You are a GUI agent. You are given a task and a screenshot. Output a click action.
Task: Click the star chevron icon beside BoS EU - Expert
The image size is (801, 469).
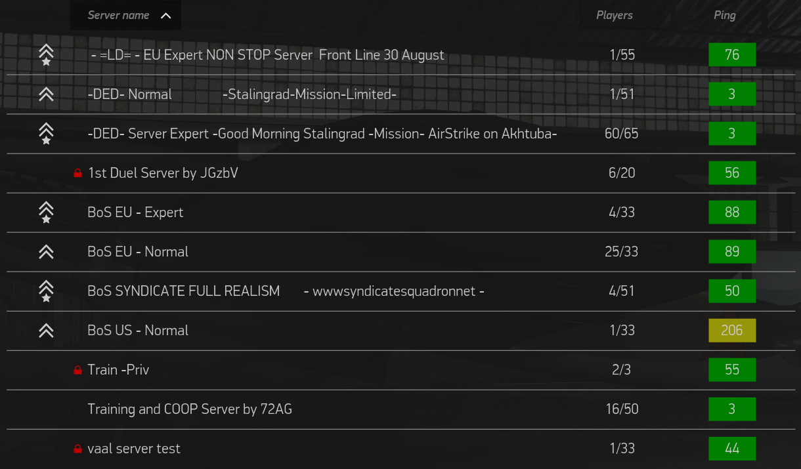(46, 213)
